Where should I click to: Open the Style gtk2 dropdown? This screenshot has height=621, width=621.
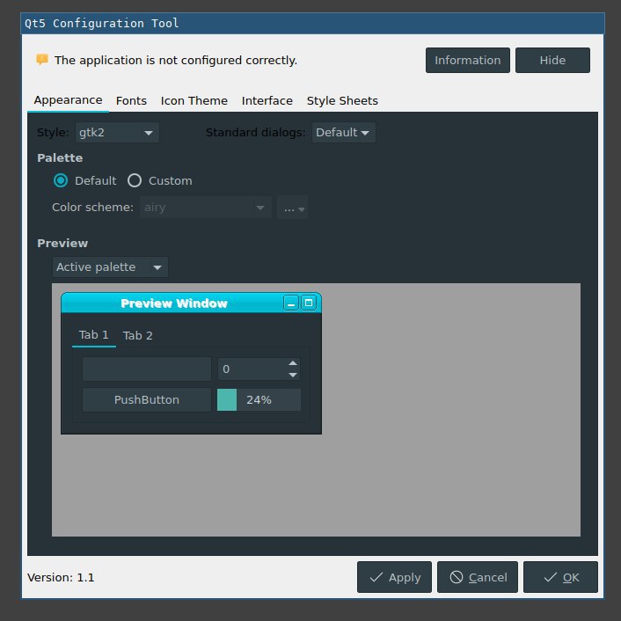tap(117, 132)
